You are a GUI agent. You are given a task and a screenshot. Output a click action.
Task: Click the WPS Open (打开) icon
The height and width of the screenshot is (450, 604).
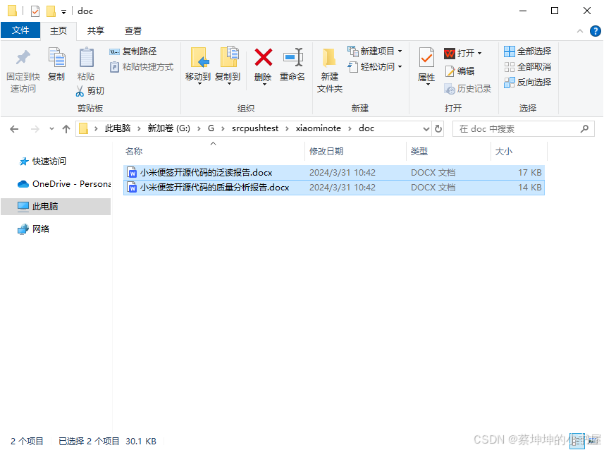point(450,53)
